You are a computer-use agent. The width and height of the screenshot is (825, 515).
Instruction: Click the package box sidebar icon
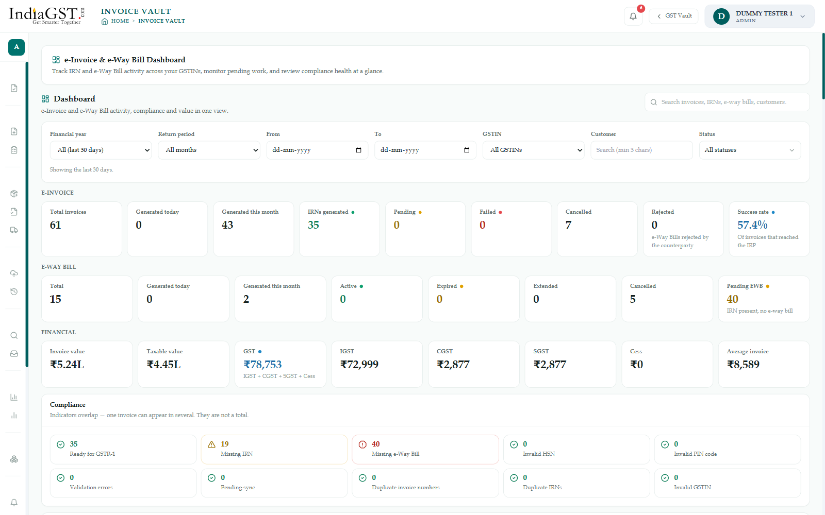tap(14, 194)
